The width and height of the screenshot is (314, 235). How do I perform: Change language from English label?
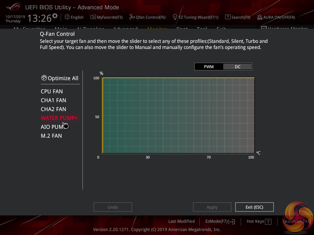[77, 17]
